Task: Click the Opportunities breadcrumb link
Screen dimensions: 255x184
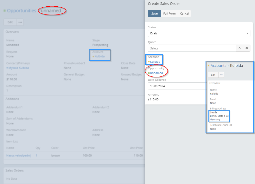Action: (22, 11)
